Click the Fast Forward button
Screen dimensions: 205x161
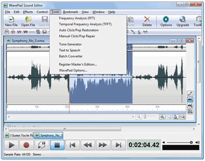[x=103, y=145]
